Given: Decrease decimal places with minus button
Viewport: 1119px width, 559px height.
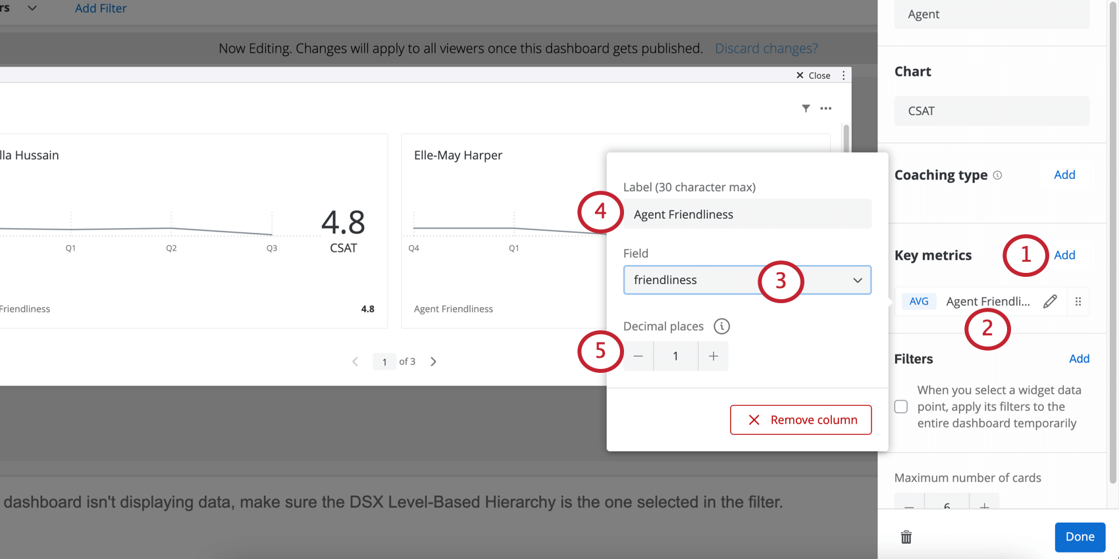Looking at the screenshot, I should coord(638,356).
